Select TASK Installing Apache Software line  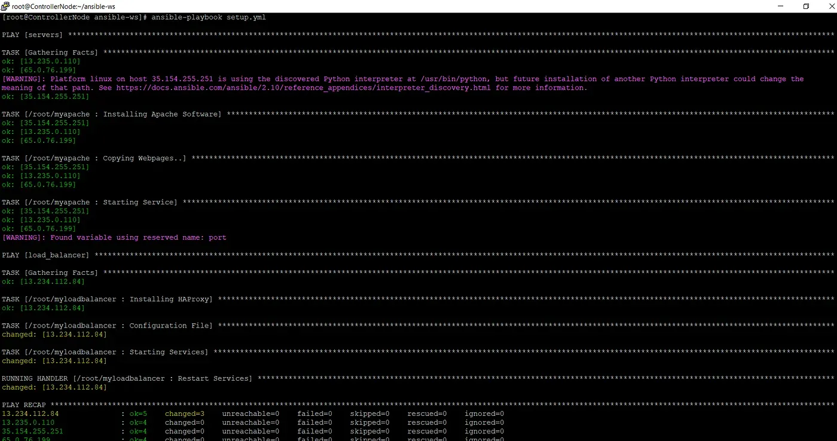click(x=418, y=114)
